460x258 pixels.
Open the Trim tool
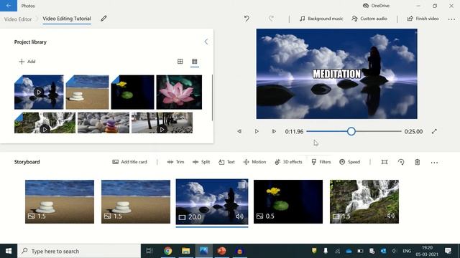click(175, 162)
